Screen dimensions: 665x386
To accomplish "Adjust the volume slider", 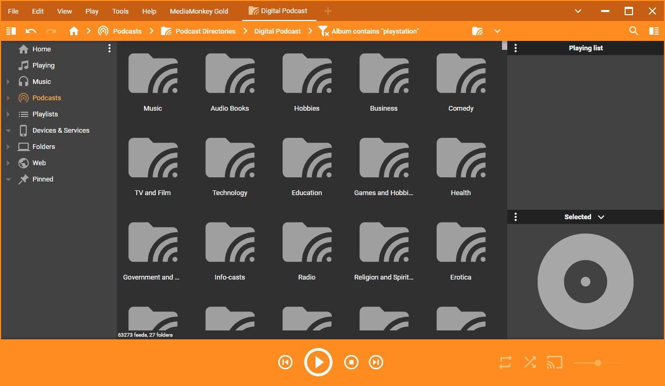I will (597, 362).
